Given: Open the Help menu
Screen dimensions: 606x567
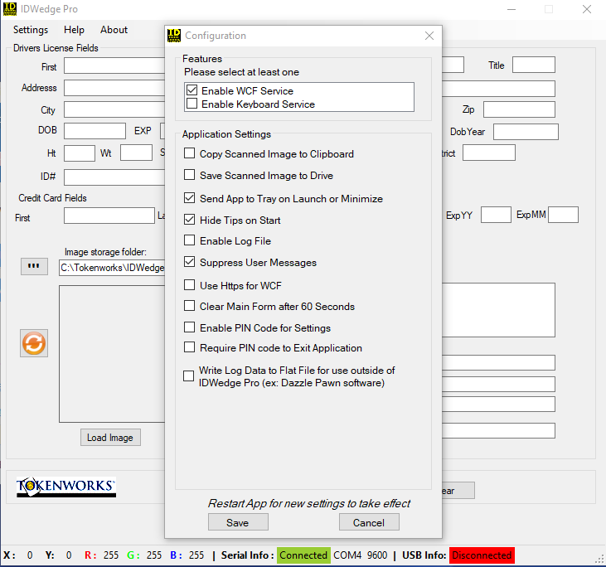Looking at the screenshot, I should pos(74,30).
